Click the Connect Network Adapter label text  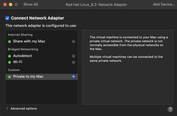(37, 18)
